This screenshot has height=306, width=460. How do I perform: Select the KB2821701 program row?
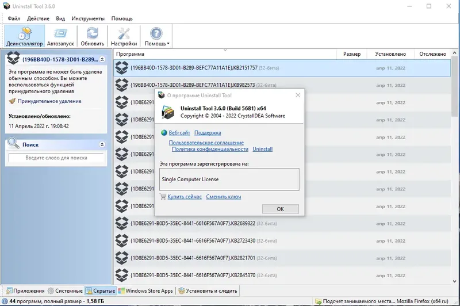(x=282, y=258)
